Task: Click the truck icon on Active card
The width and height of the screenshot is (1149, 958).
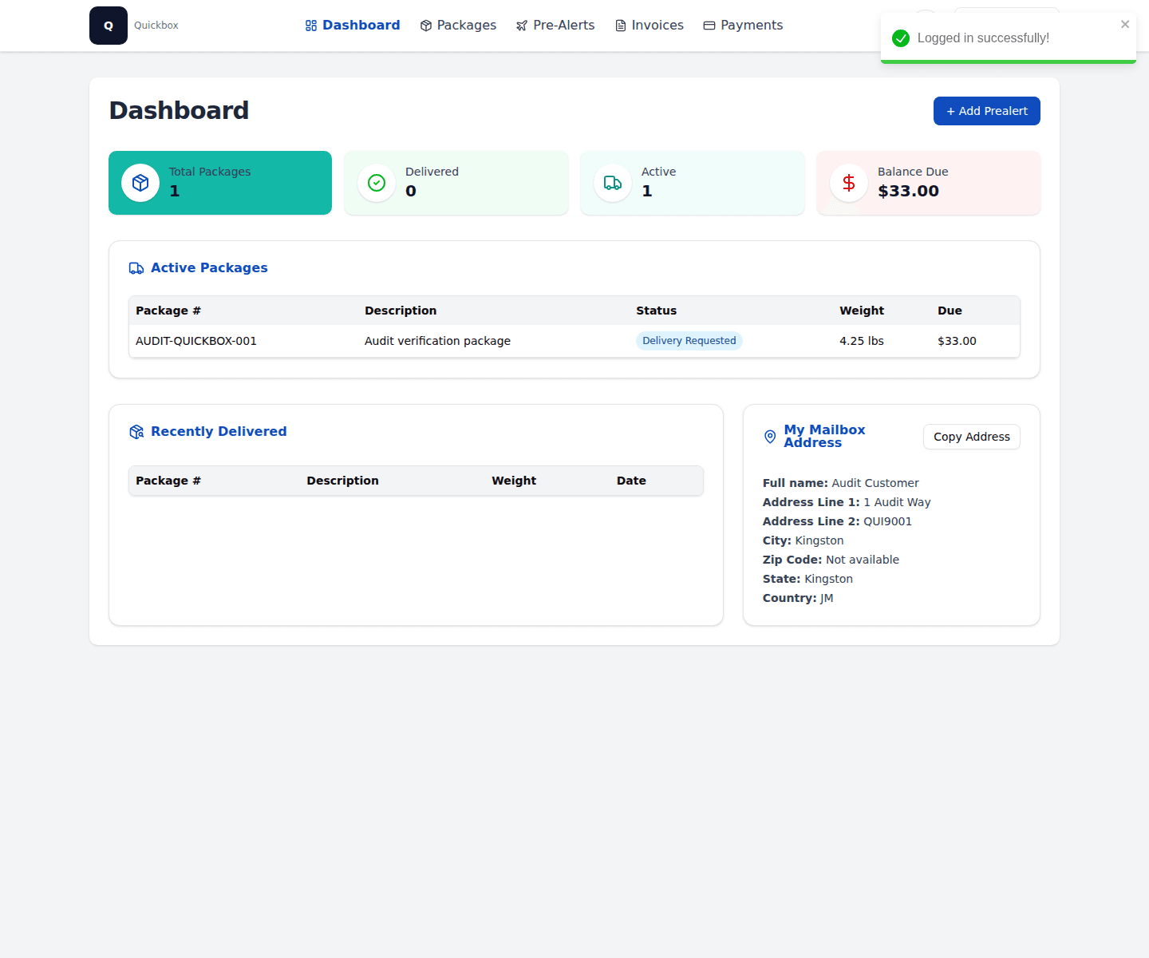Action: pyautogui.click(x=613, y=183)
